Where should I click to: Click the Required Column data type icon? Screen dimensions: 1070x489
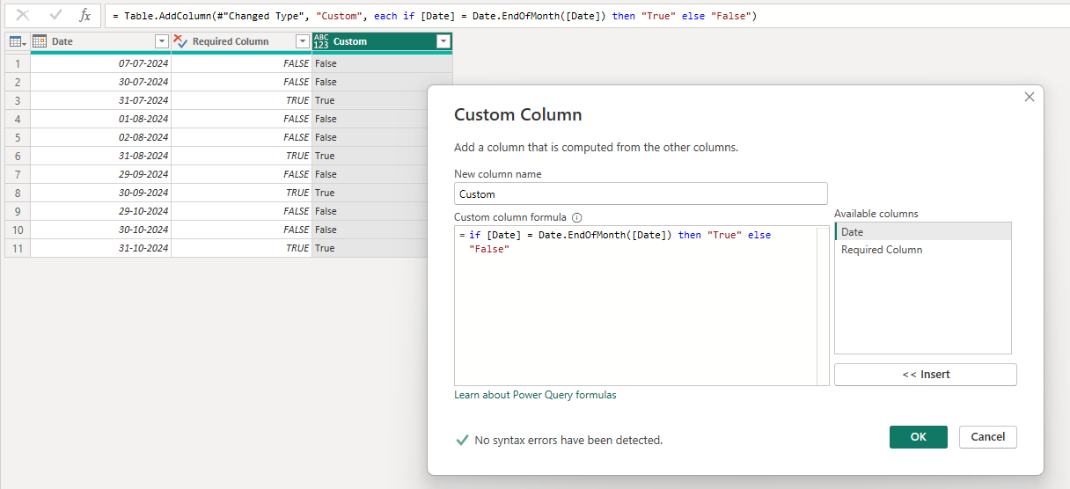point(180,41)
